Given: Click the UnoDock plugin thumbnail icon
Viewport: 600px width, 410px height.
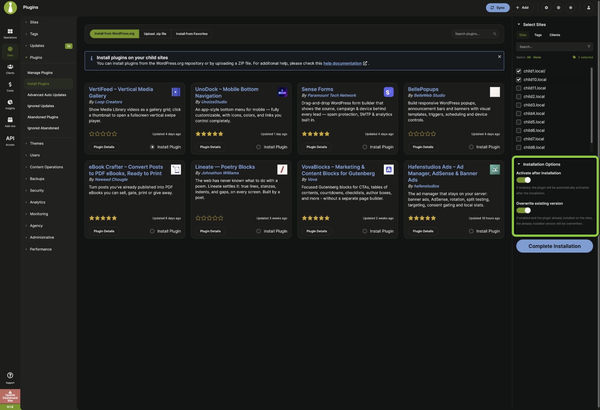Looking at the screenshot, I should pyautogui.click(x=282, y=92).
